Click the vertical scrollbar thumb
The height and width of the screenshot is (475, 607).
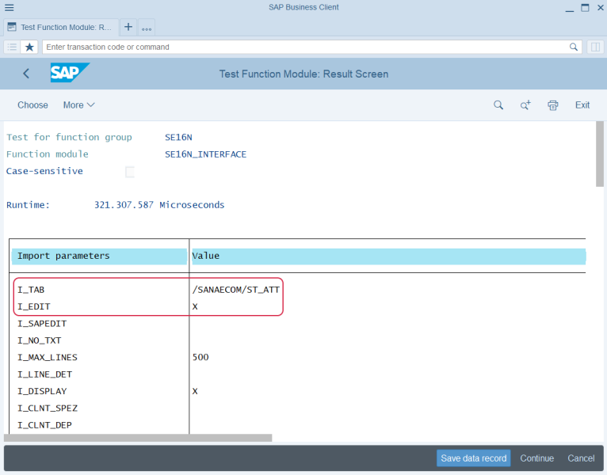(600, 154)
